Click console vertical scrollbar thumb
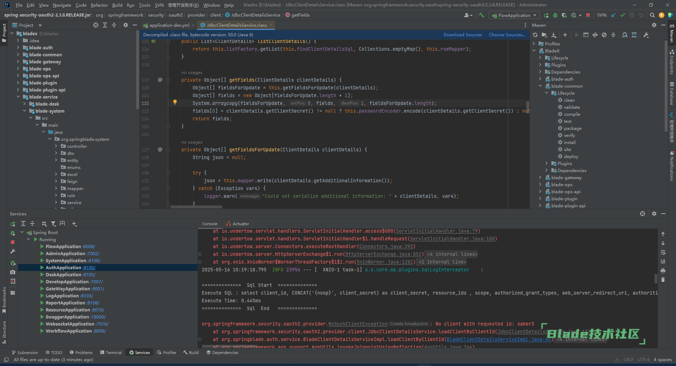Image resolution: width=676 pixels, height=366 pixels. [x=656, y=278]
